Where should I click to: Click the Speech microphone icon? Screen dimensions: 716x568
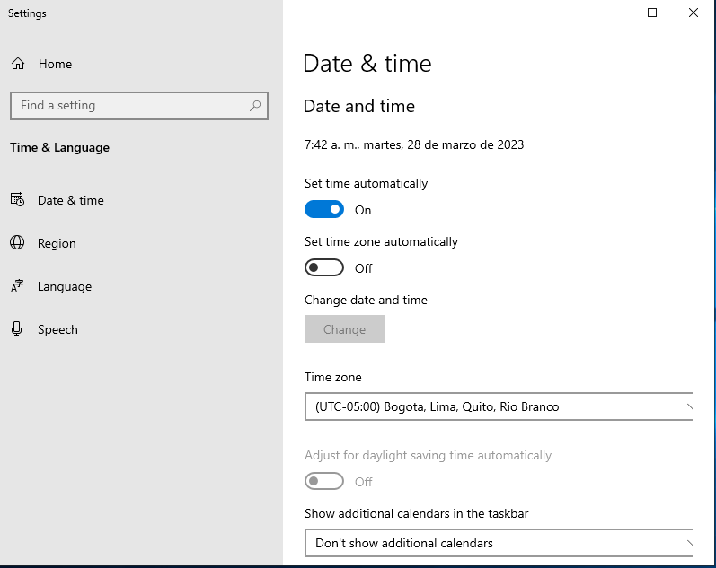(17, 329)
